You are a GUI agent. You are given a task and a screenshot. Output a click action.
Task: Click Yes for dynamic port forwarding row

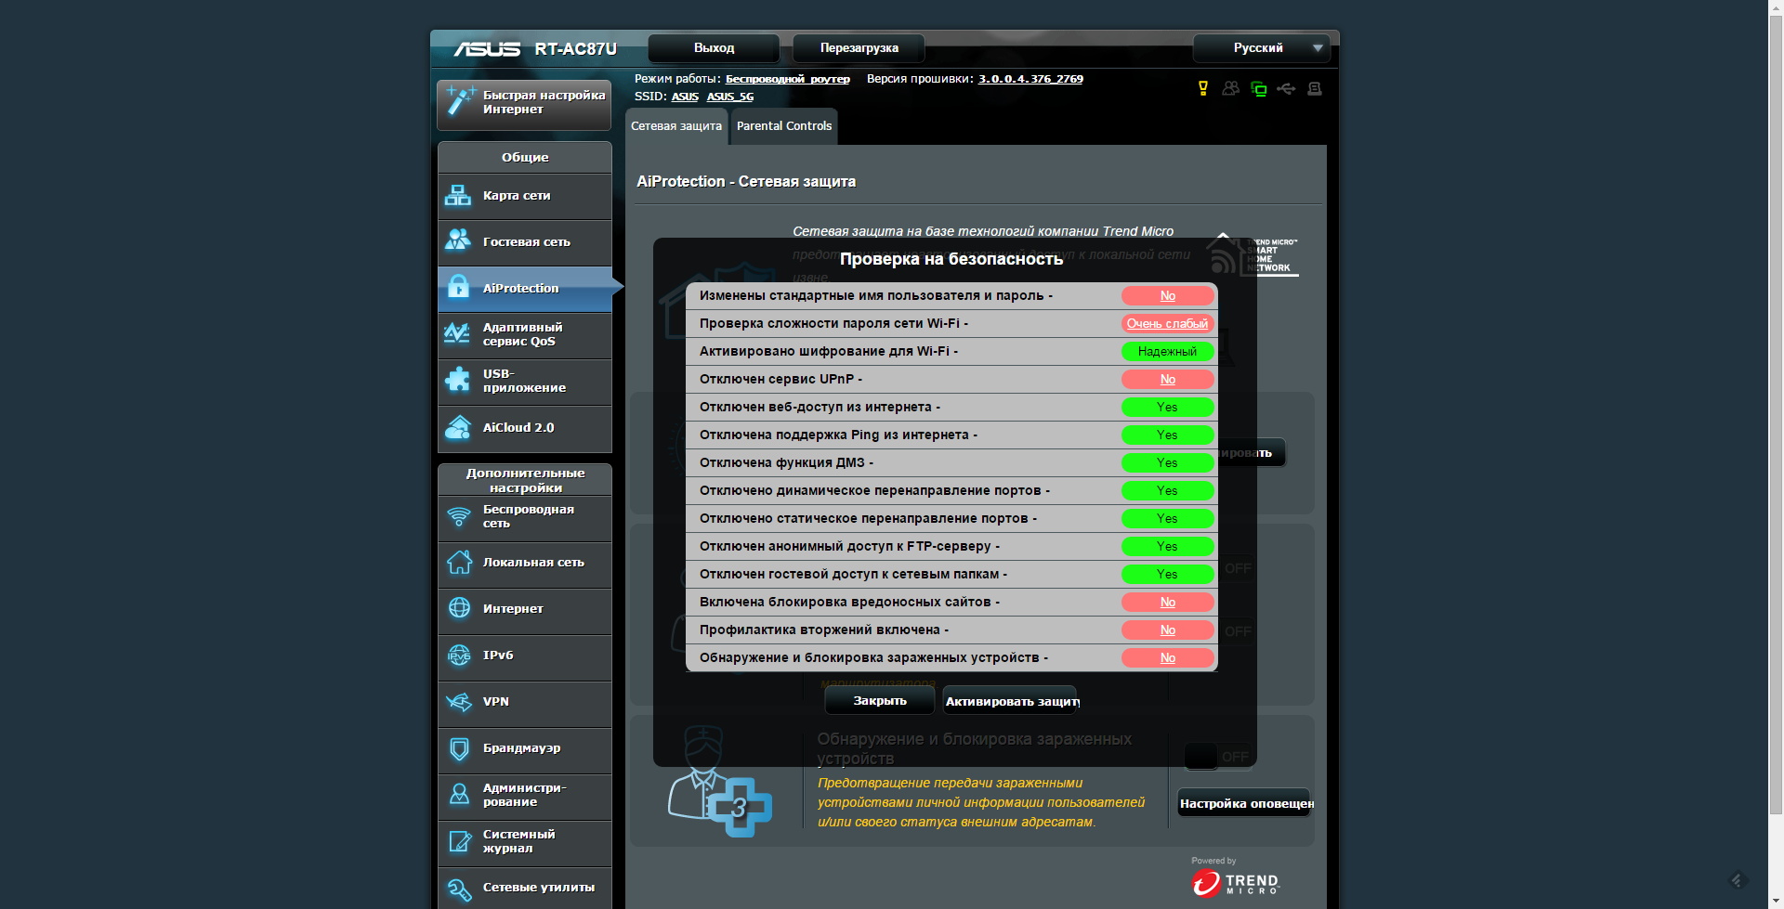1168,490
